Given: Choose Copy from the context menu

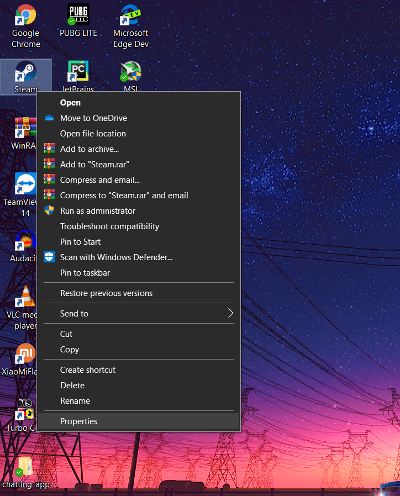Looking at the screenshot, I should 139,350.
